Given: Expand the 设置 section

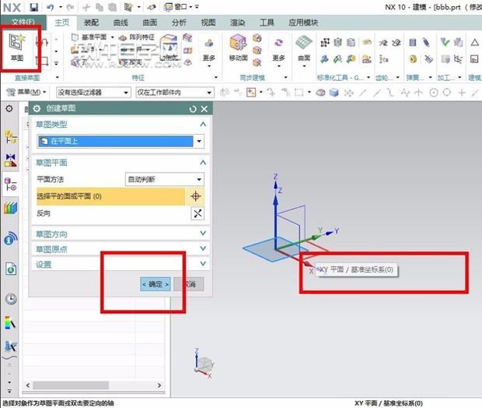Looking at the screenshot, I should point(120,264).
